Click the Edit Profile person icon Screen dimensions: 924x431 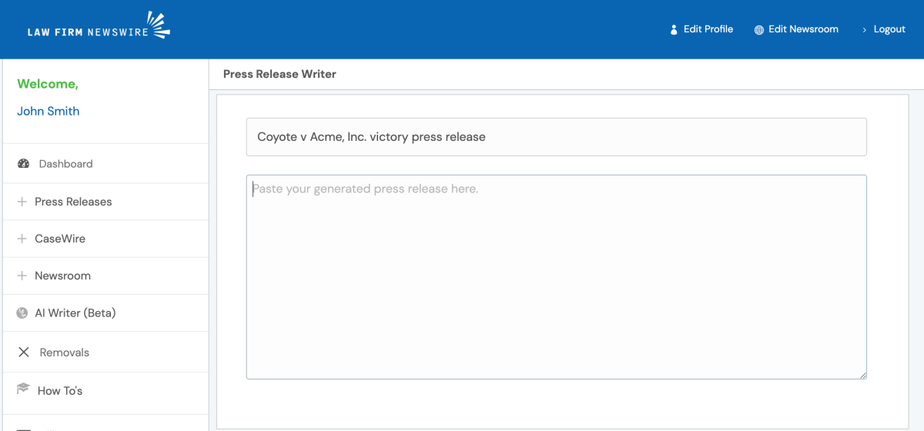click(x=674, y=30)
